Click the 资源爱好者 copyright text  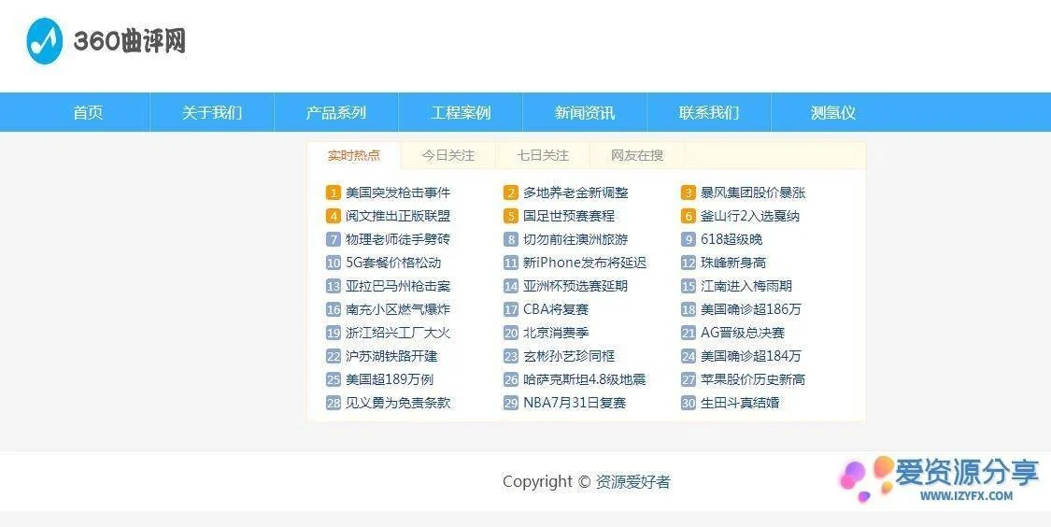point(632,482)
